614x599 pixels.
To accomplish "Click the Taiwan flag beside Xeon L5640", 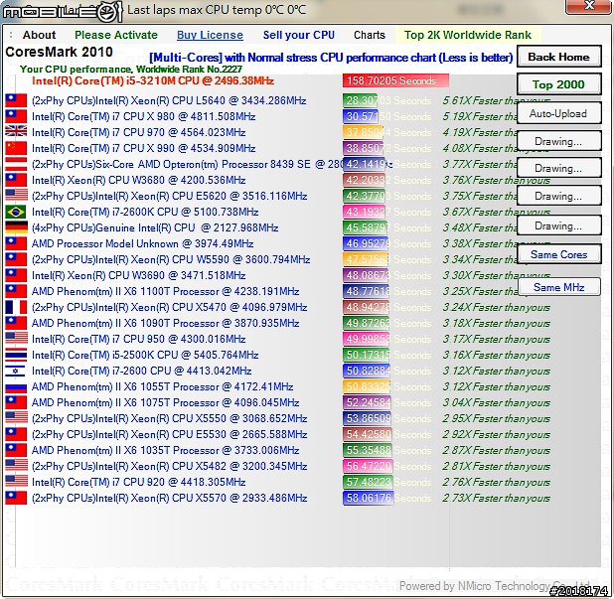I will coord(16,100).
